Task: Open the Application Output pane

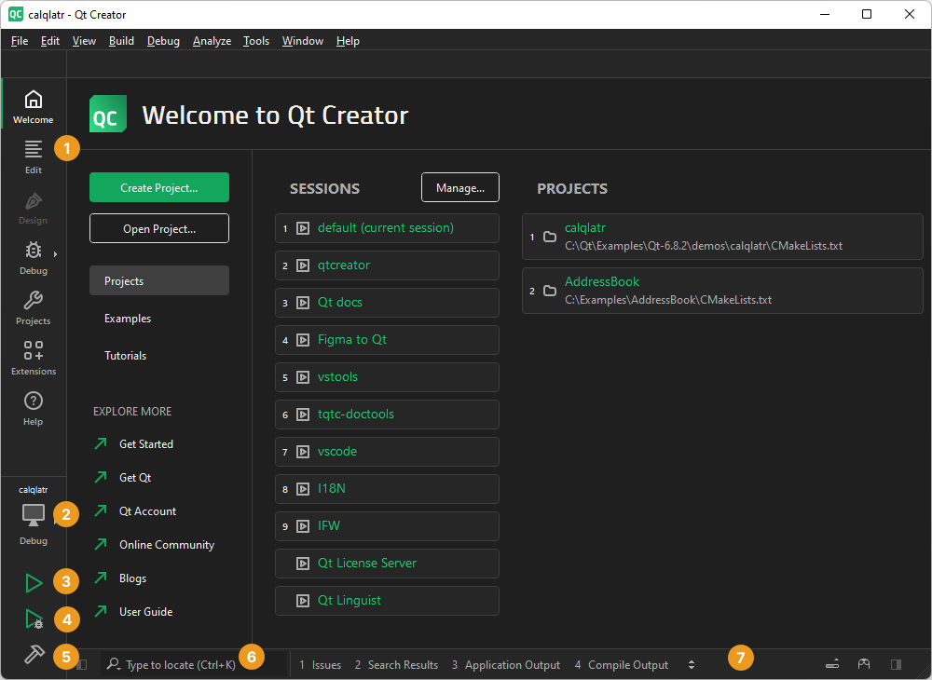Action: click(506, 664)
